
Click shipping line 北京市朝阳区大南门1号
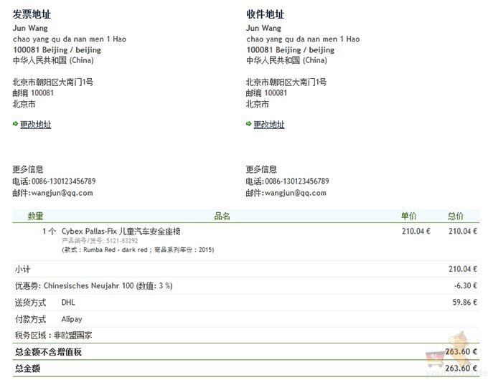286,82
